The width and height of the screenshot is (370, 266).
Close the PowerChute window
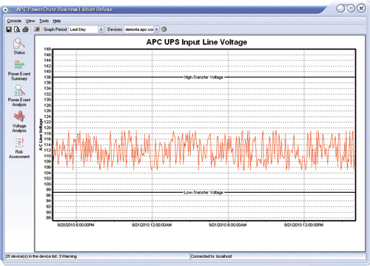[x=361, y=8]
